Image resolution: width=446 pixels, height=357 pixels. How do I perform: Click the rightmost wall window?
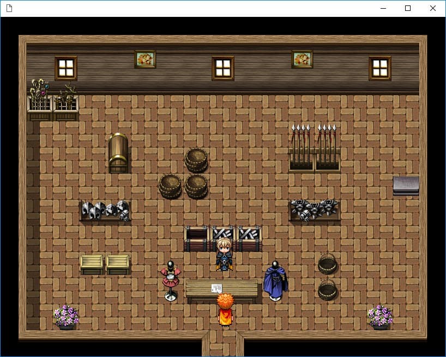coord(380,69)
